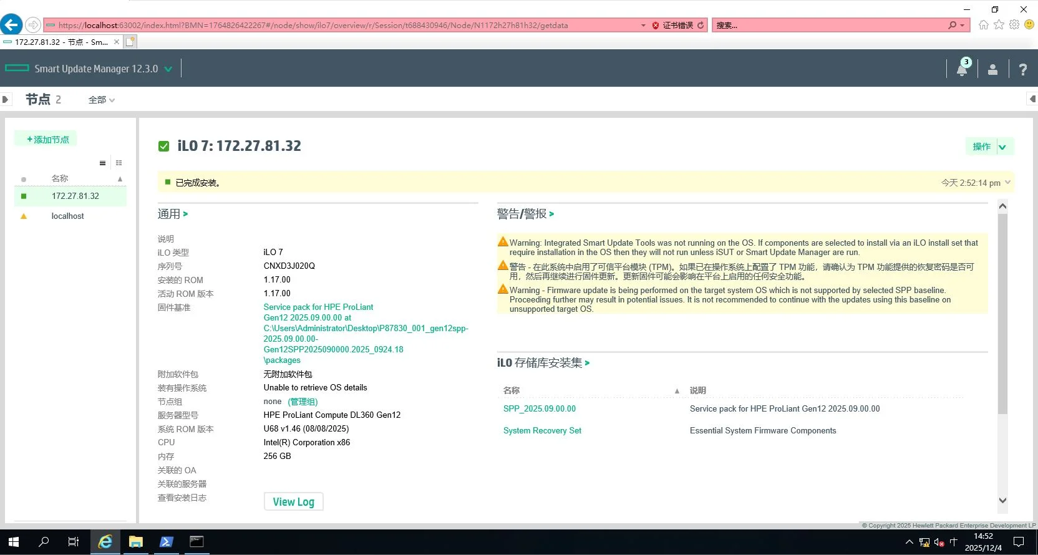This screenshot has width=1038, height=555.
Task: Click the browser address bar URL
Action: 313,26
